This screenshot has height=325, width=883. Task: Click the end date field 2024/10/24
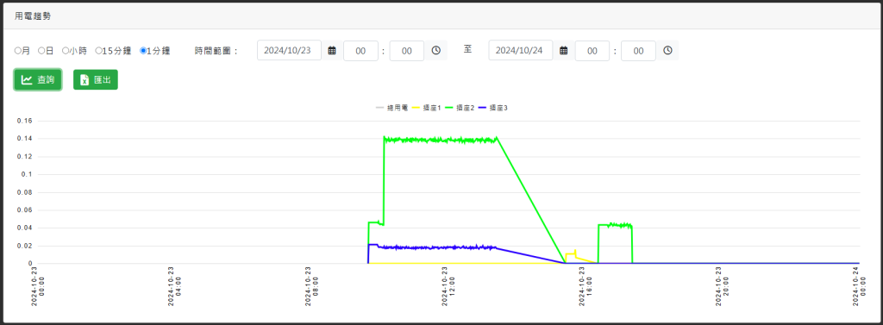tap(520, 50)
